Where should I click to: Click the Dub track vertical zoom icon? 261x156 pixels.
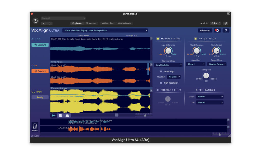151,64
